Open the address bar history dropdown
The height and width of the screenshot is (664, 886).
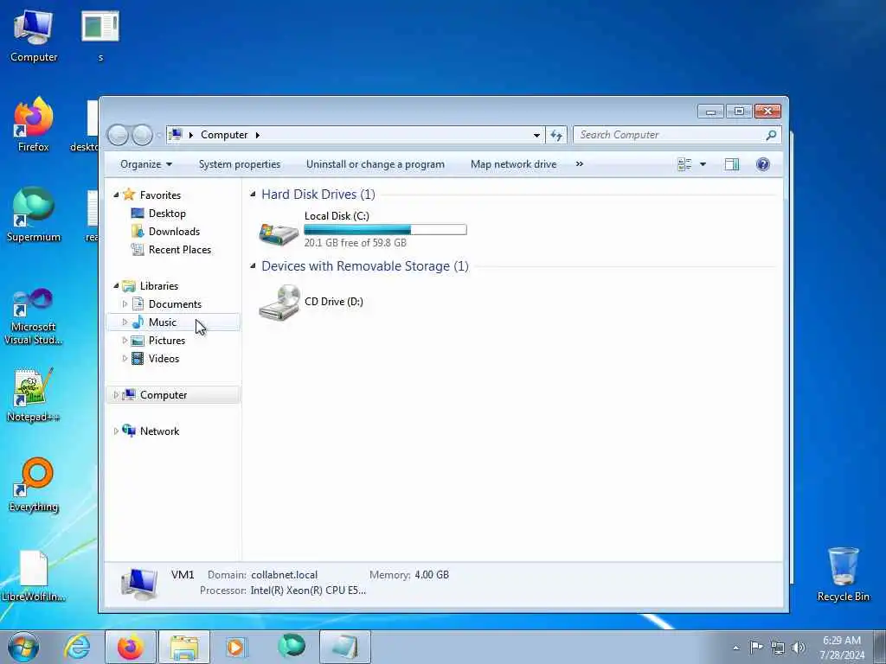[536, 135]
